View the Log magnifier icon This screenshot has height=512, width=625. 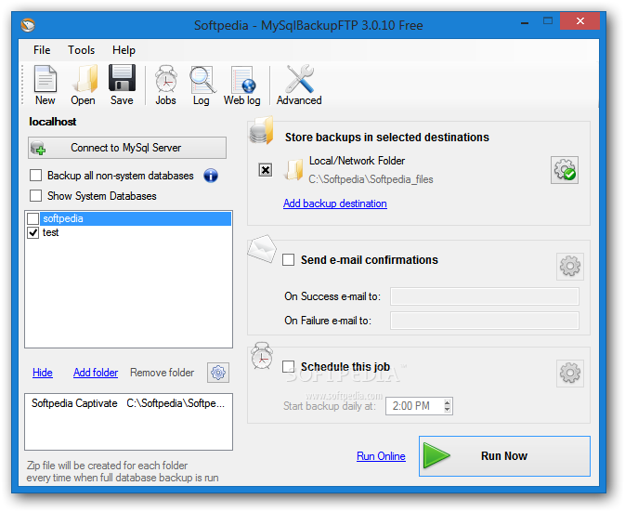[x=202, y=85]
